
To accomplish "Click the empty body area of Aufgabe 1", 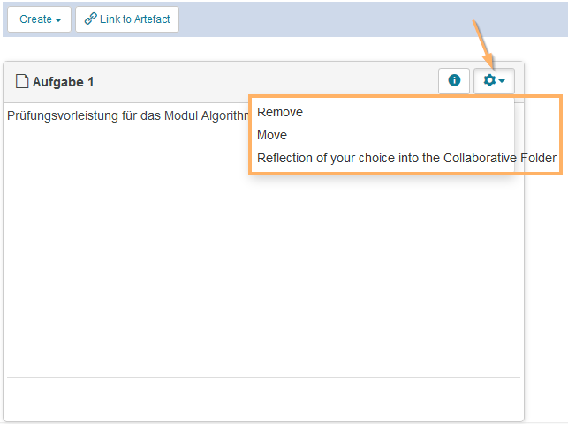I will pos(177,264).
